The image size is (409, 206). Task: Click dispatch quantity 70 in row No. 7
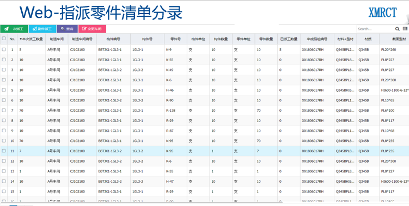coord(31,111)
